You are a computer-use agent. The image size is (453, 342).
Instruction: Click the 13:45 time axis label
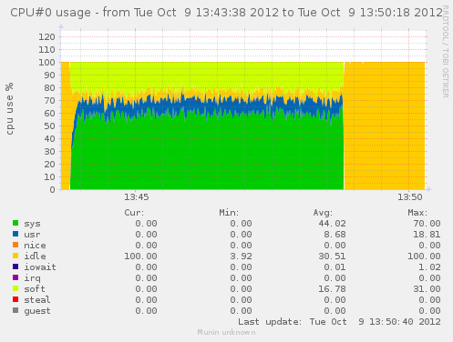click(137, 197)
